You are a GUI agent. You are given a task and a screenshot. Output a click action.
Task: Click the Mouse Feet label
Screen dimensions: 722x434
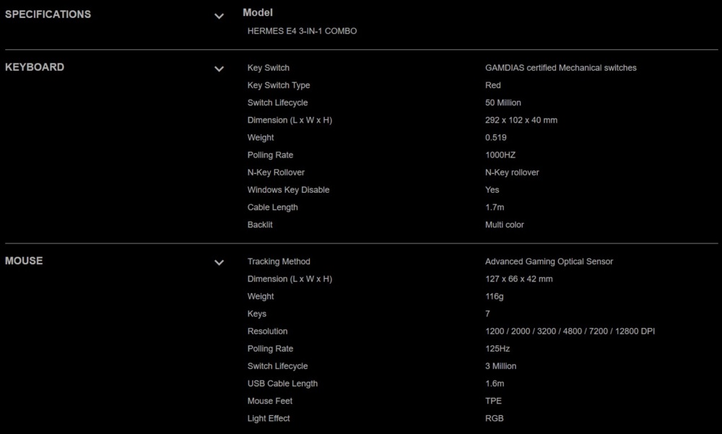(270, 402)
